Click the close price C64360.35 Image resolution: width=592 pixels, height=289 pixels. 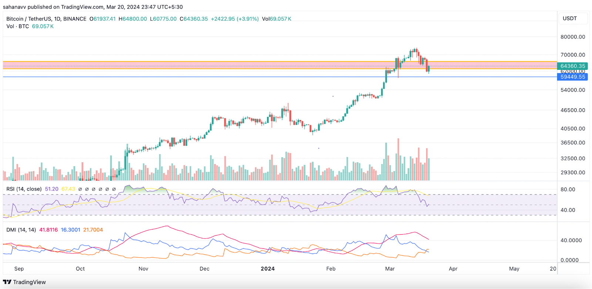point(194,19)
